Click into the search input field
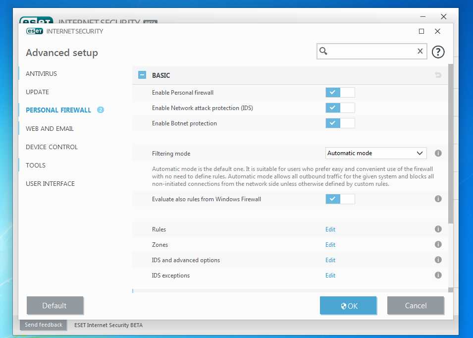This screenshot has width=473, height=338. coord(371,52)
